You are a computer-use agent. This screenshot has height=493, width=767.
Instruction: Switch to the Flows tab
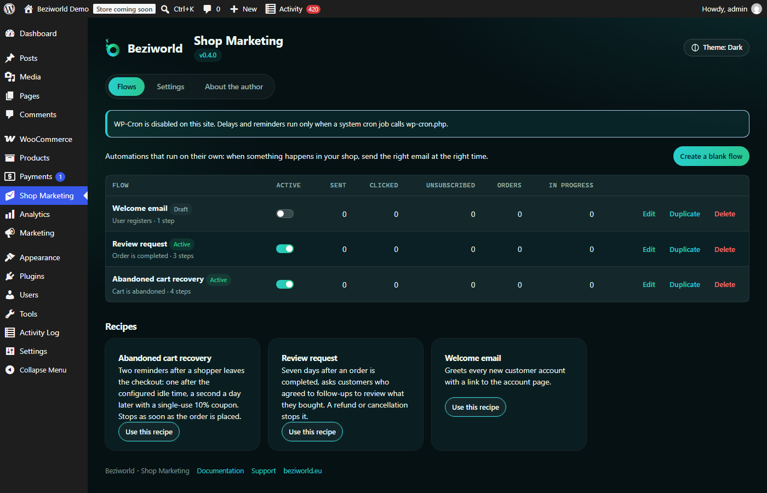pos(127,87)
